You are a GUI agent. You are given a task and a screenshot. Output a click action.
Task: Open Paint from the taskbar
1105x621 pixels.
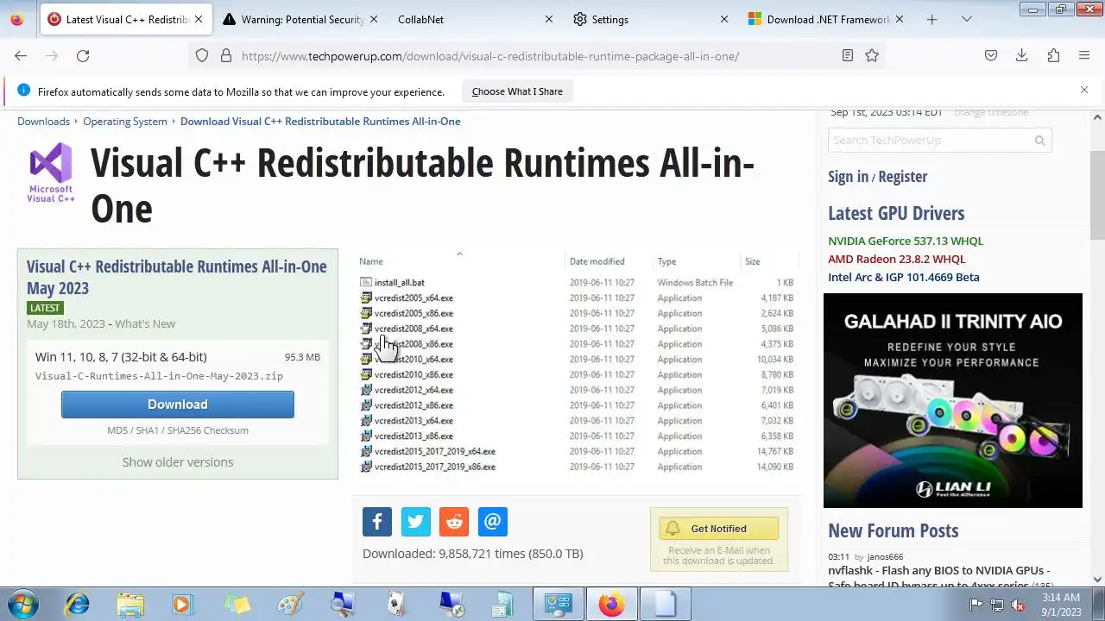(x=290, y=604)
